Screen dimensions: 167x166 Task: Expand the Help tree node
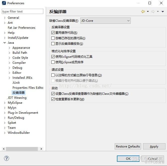(5, 33)
